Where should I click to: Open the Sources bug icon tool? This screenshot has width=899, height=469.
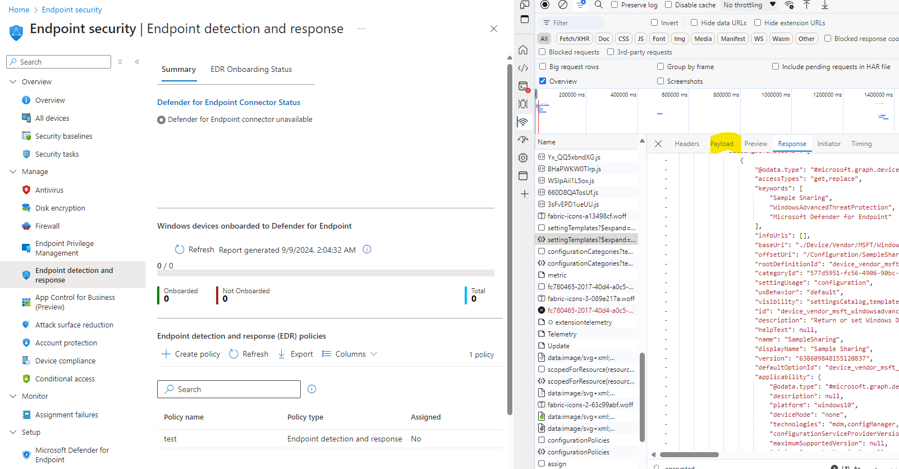point(523,104)
